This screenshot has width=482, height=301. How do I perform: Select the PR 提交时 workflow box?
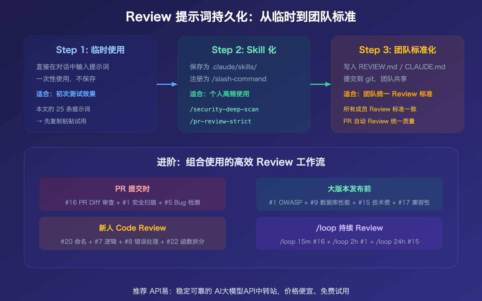click(x=132, y=194)
